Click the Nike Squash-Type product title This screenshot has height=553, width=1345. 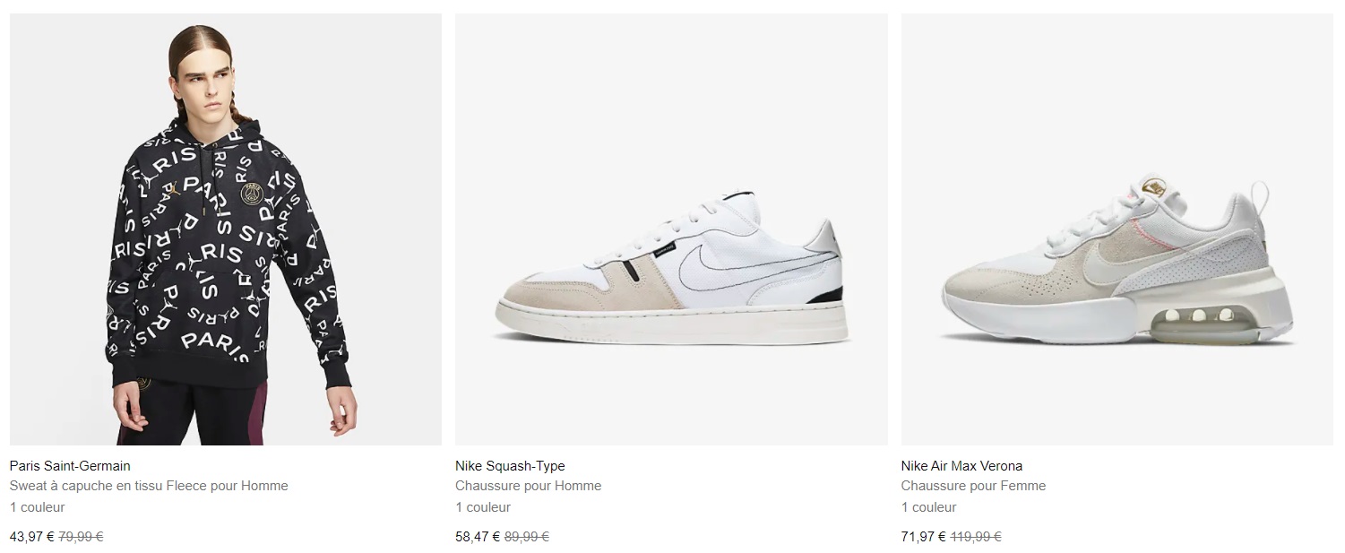click(510, 466)
